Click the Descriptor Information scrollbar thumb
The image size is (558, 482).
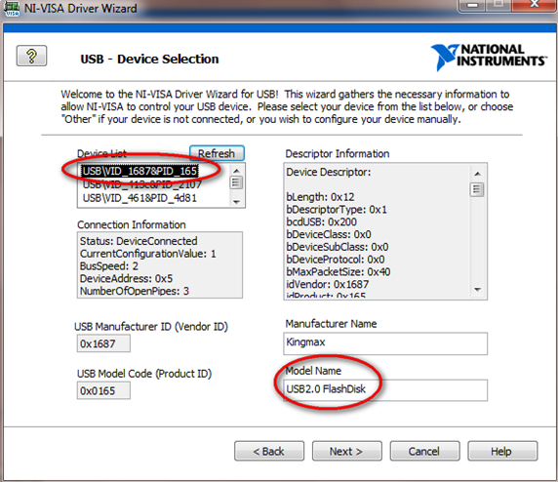coord(477,189)
